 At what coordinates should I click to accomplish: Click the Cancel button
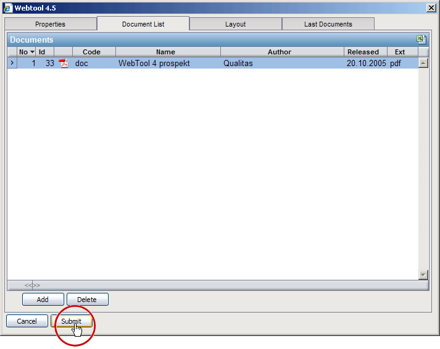click(27, 321)
